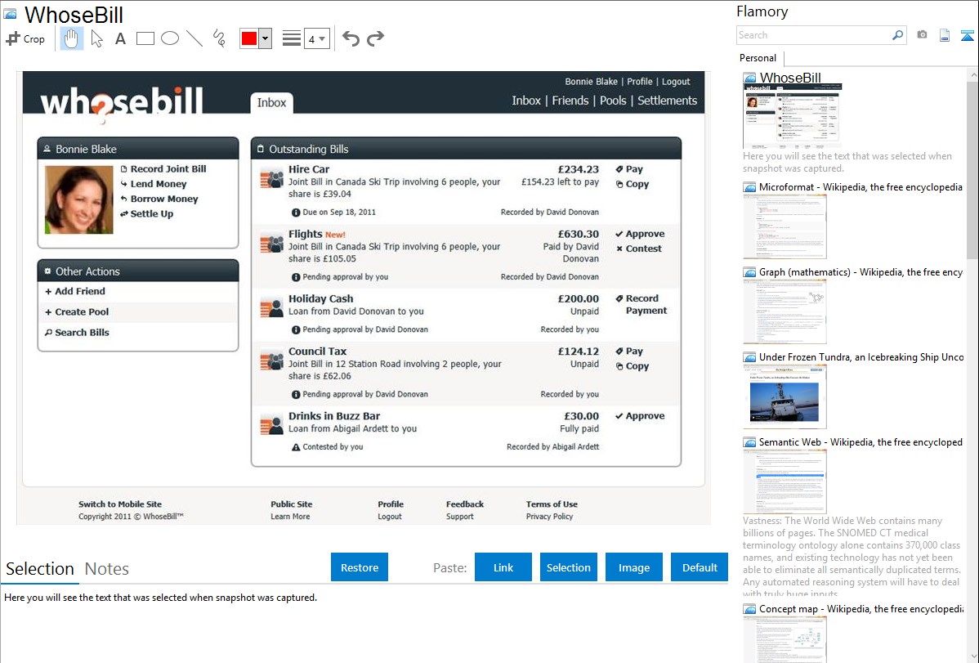Open the color picker dropdown arrow
This screenshot has width=979, height=663.
click(265, 38)
